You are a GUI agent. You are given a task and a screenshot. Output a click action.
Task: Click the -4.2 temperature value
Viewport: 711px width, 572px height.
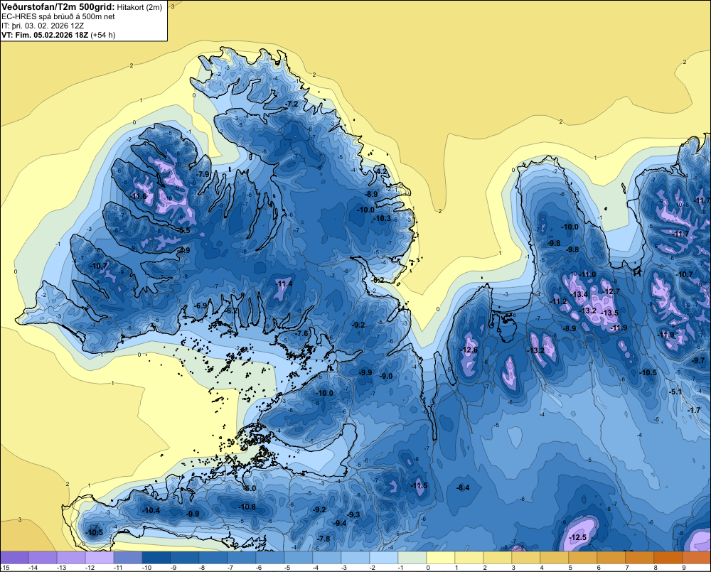coord(382,171)
